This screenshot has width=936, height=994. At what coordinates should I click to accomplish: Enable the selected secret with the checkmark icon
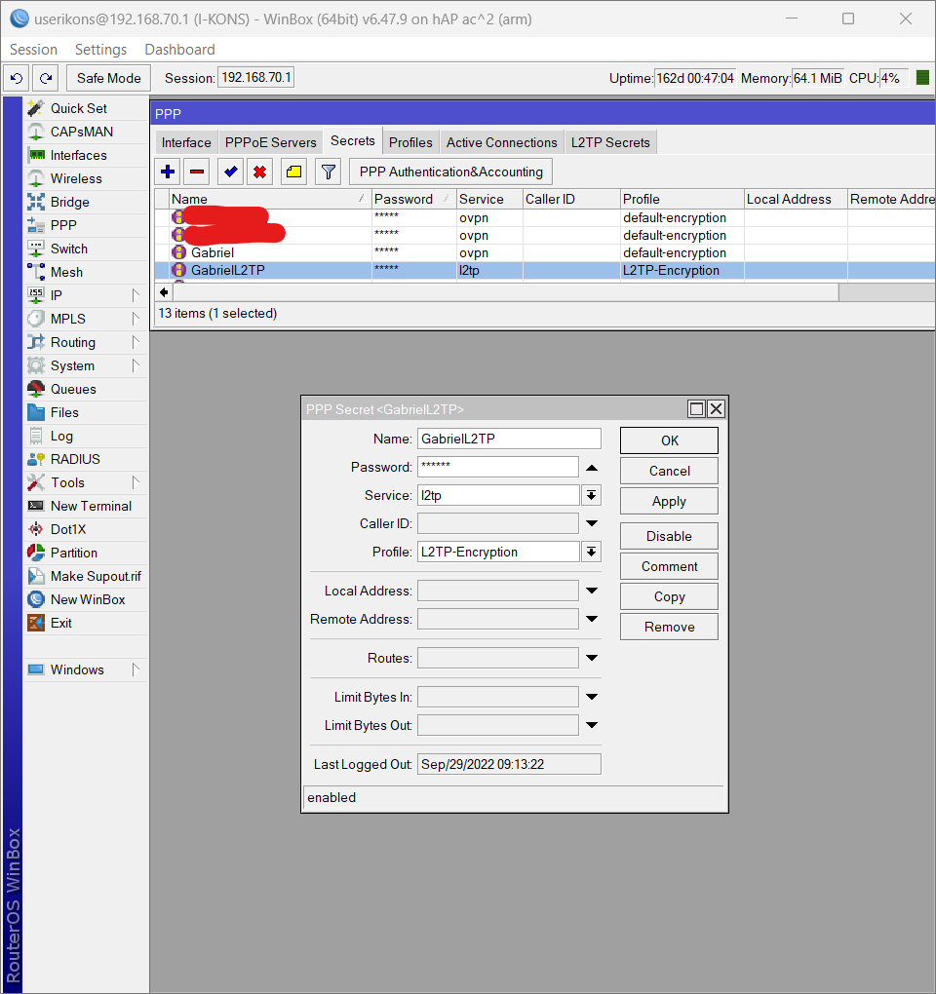pyautogui.click(x=230, y=172)
